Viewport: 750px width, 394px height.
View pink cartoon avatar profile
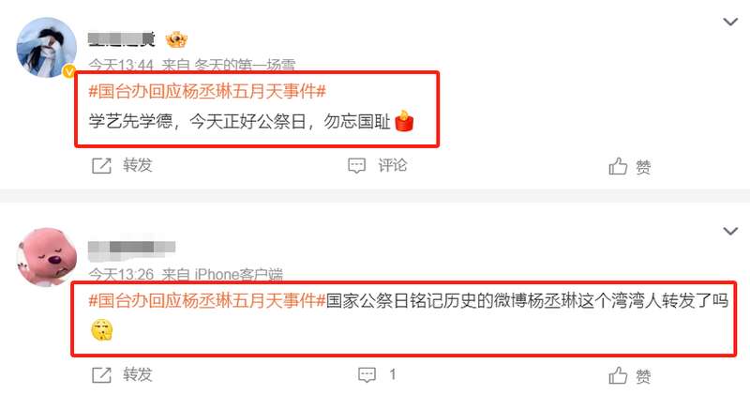click(46, 257)
